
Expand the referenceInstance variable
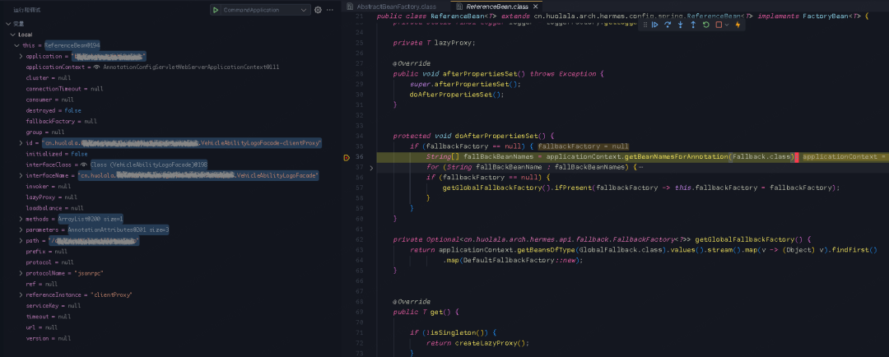click(21, 294)
